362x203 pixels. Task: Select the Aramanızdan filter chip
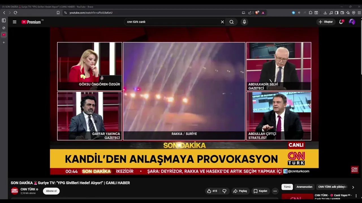click(x=304, y=187)
